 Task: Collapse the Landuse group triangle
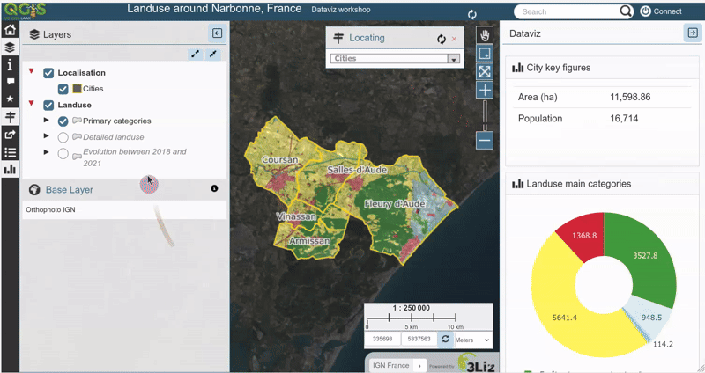(32, 103)
